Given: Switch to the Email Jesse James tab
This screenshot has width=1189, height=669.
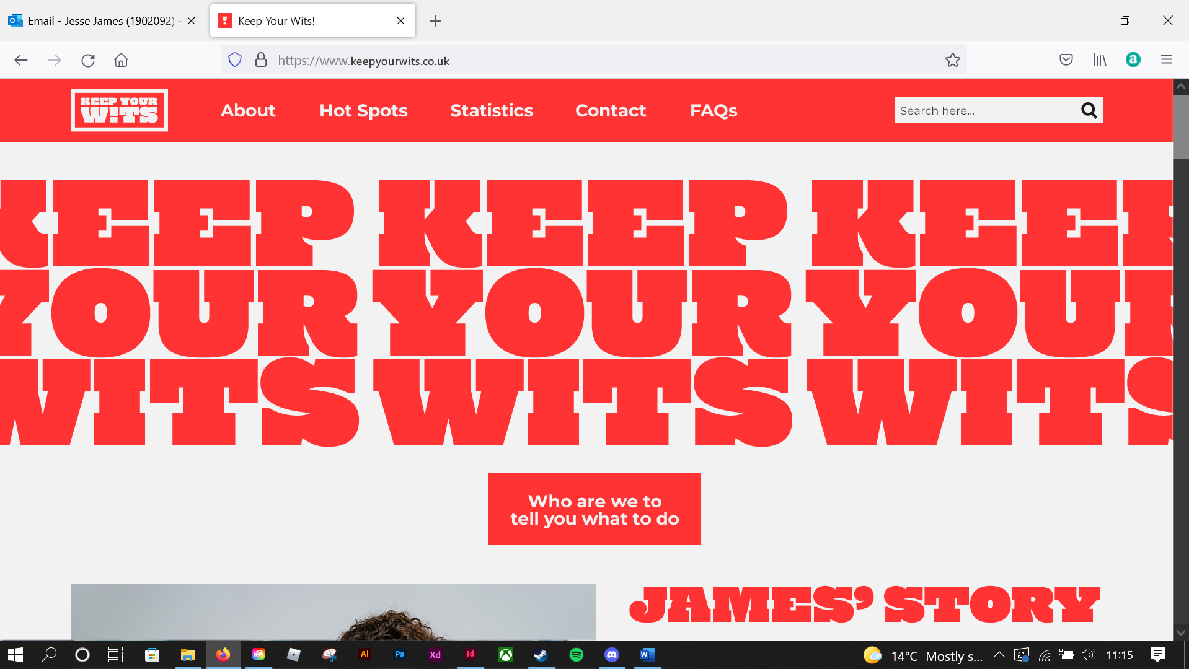Looking at the screenshot, I should point(102,21).
